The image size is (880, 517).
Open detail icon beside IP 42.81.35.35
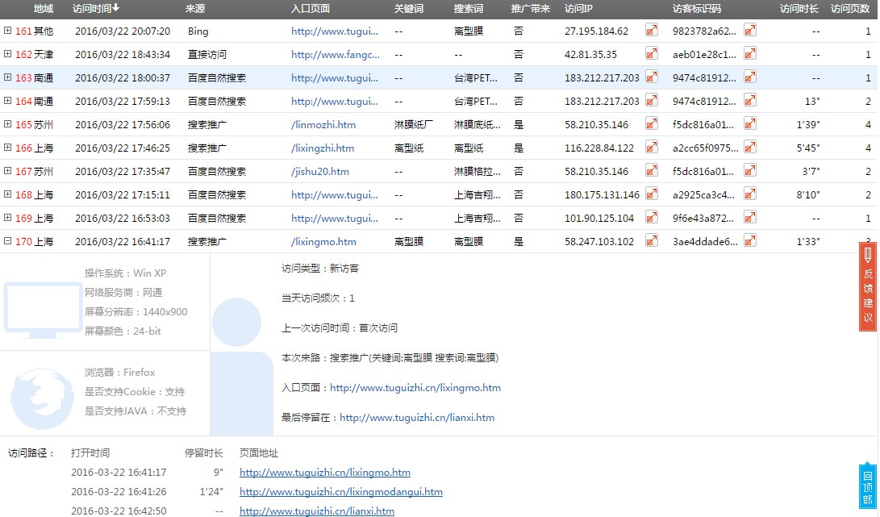pyautogui.click(x=651, y=54)
